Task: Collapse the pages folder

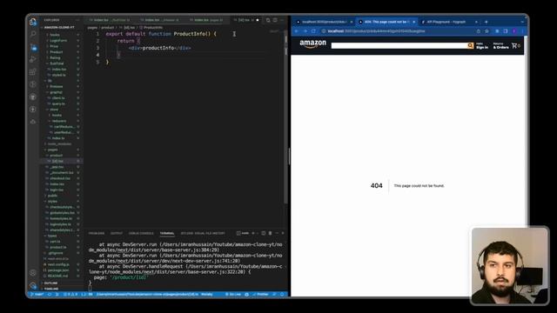Action: click(x=61, y=150)
